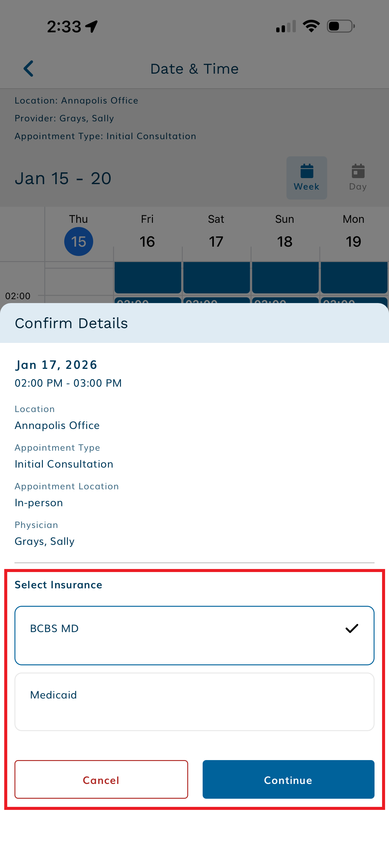Tap Friday's dark blue time slot
This screenshot has height=844, width=389.
[x=148, y=277]
